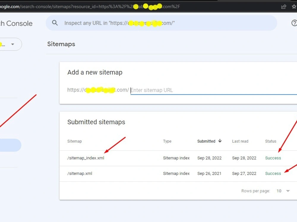
Task: Click the Submitted column header label
Action: [206, 141]
